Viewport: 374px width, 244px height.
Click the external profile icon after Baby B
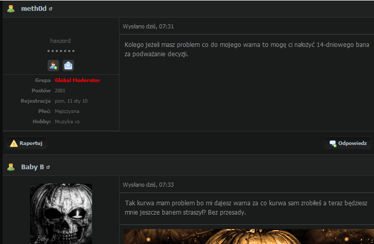(x=48, y=167)
